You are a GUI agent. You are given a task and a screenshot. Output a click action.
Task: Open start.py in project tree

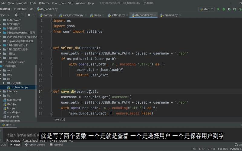[x=11, y=104]
